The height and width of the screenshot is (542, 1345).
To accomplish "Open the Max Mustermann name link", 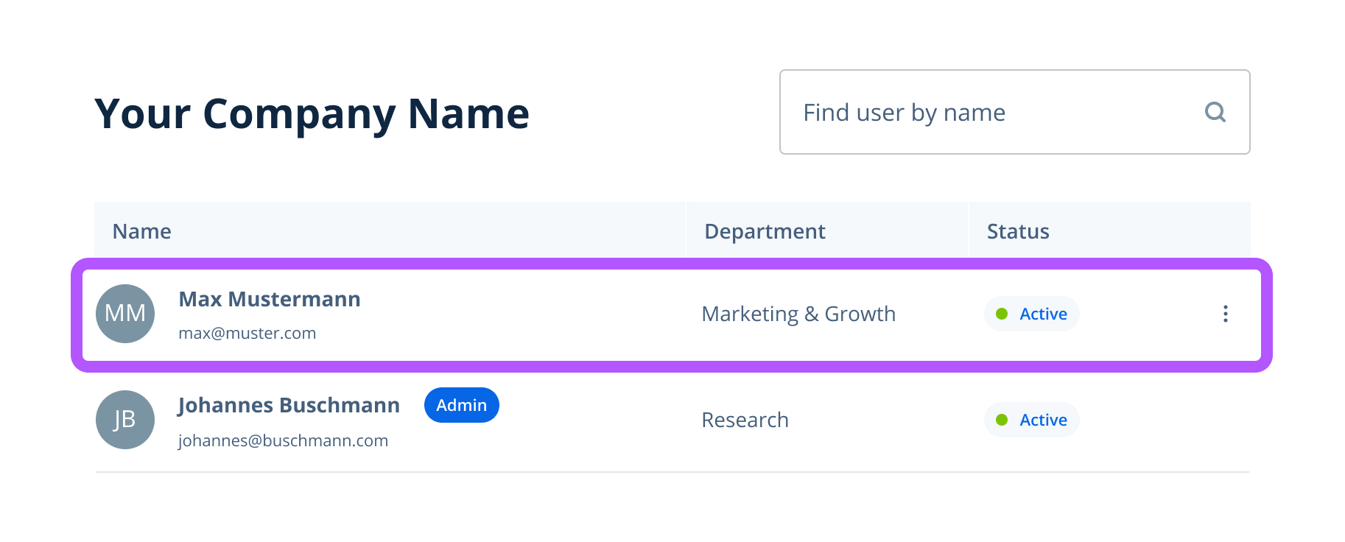I will 270,299.
